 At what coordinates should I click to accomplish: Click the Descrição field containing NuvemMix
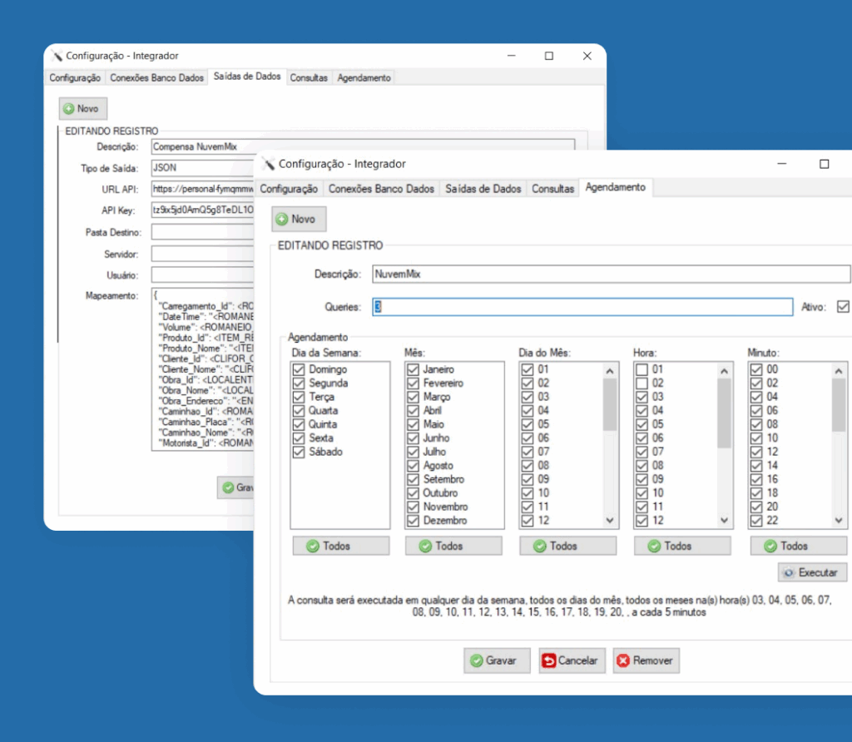click(611, 274)
